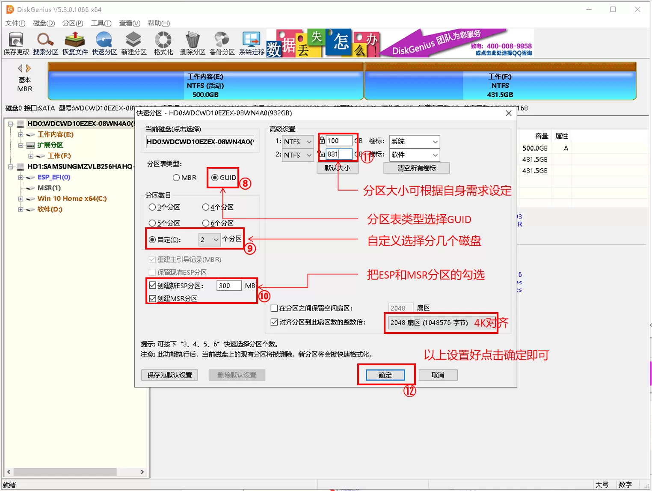Image resolution: width=652 pixels, height=491 pixels.
Task: Click the 格式化 (Format) toolbar icon
Action: pos(163,43)
